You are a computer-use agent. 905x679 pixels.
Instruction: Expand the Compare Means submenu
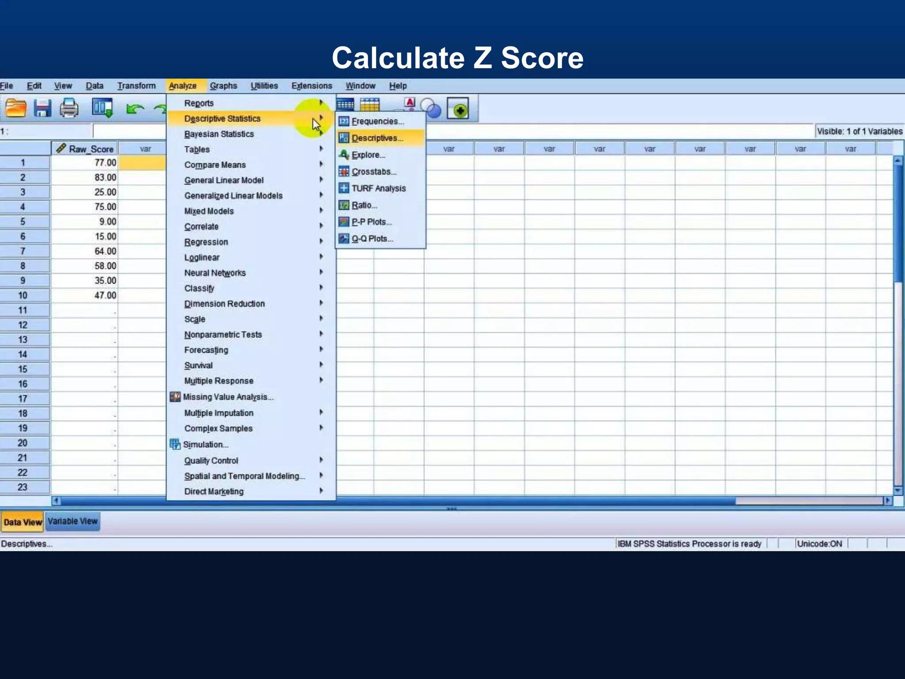pos(251,165)
